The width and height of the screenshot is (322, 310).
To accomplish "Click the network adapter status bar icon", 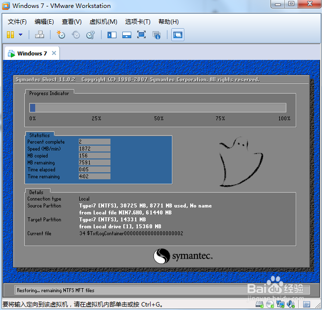I will click(x=280, y=304).
